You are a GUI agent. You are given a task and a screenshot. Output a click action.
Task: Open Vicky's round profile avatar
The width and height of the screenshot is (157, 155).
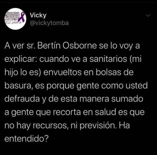pyautogui.click(x=15, y=19)
